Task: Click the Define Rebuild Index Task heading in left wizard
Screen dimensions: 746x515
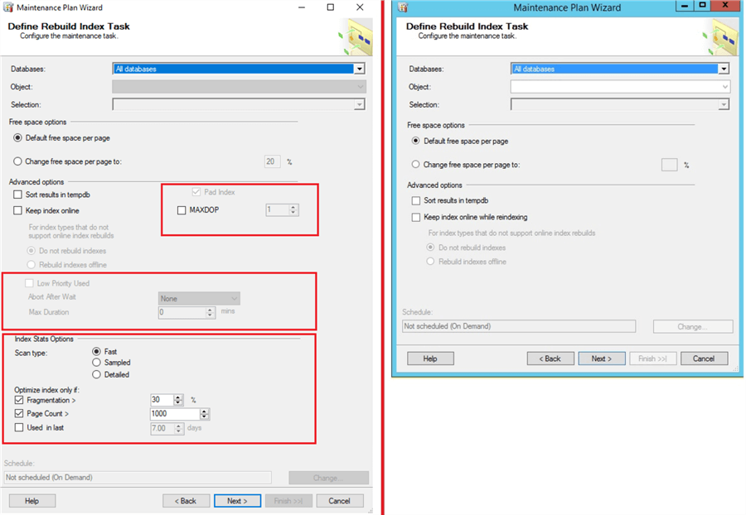Action: [69, 26]
